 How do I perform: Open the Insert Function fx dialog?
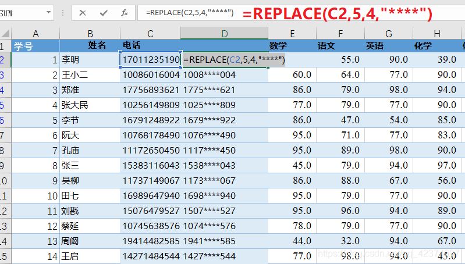pos(125,13)
